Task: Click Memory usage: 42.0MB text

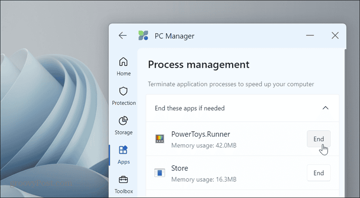Action: tap(204, 146)
